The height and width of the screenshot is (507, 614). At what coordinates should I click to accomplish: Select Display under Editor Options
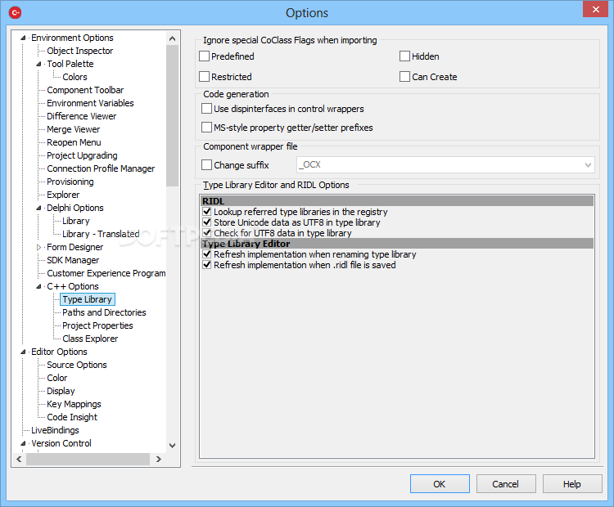(x=61, y=391)
